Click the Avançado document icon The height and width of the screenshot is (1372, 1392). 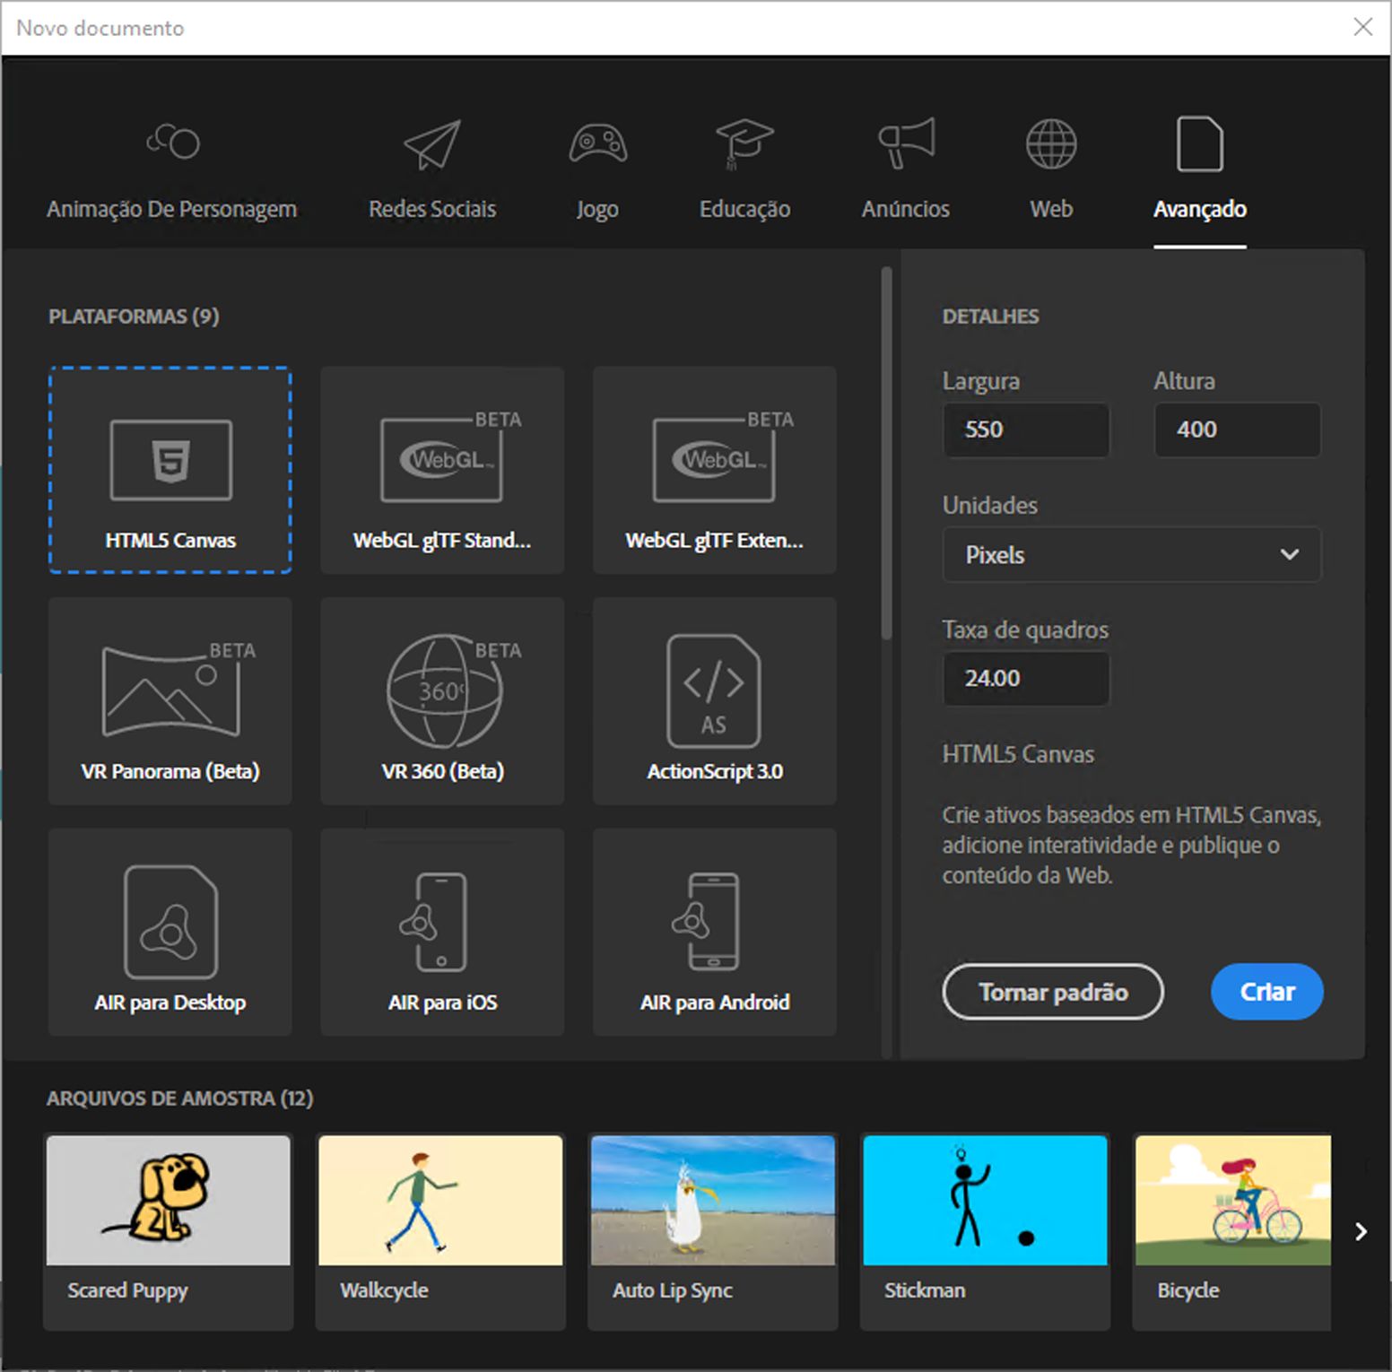[x=1200, y=143]
